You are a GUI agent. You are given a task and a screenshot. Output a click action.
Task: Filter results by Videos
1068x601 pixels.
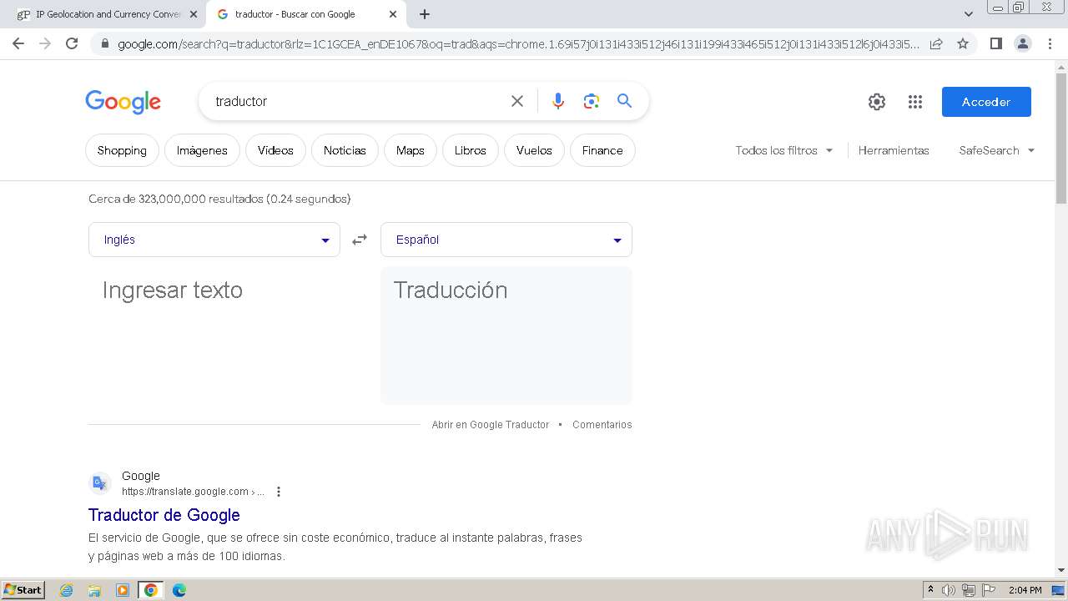(275, 150)
